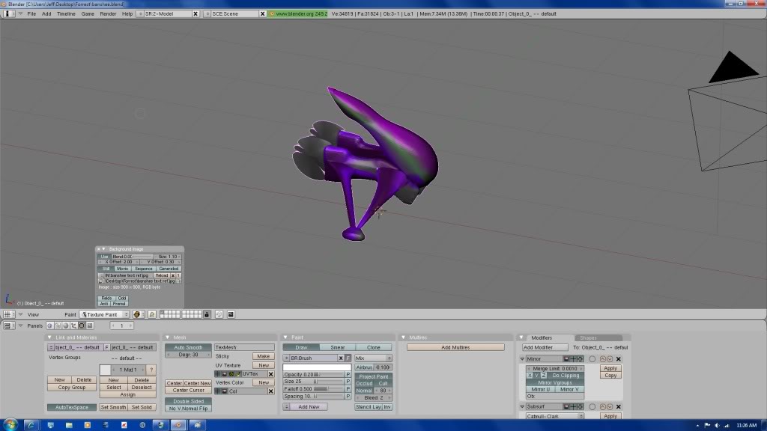Collapse the Link and Materials panel
Viewport: 767px width, 431px height.
tap(49, 337)
